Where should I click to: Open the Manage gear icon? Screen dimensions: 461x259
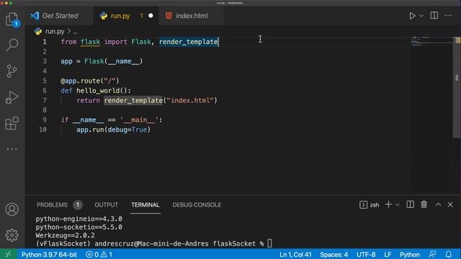point(12,235)
